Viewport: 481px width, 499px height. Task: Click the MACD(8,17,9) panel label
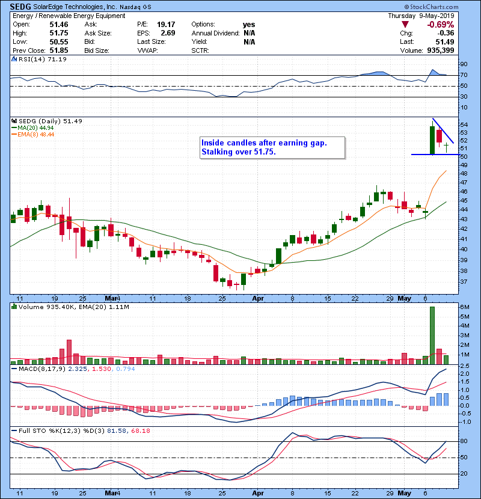42,369
